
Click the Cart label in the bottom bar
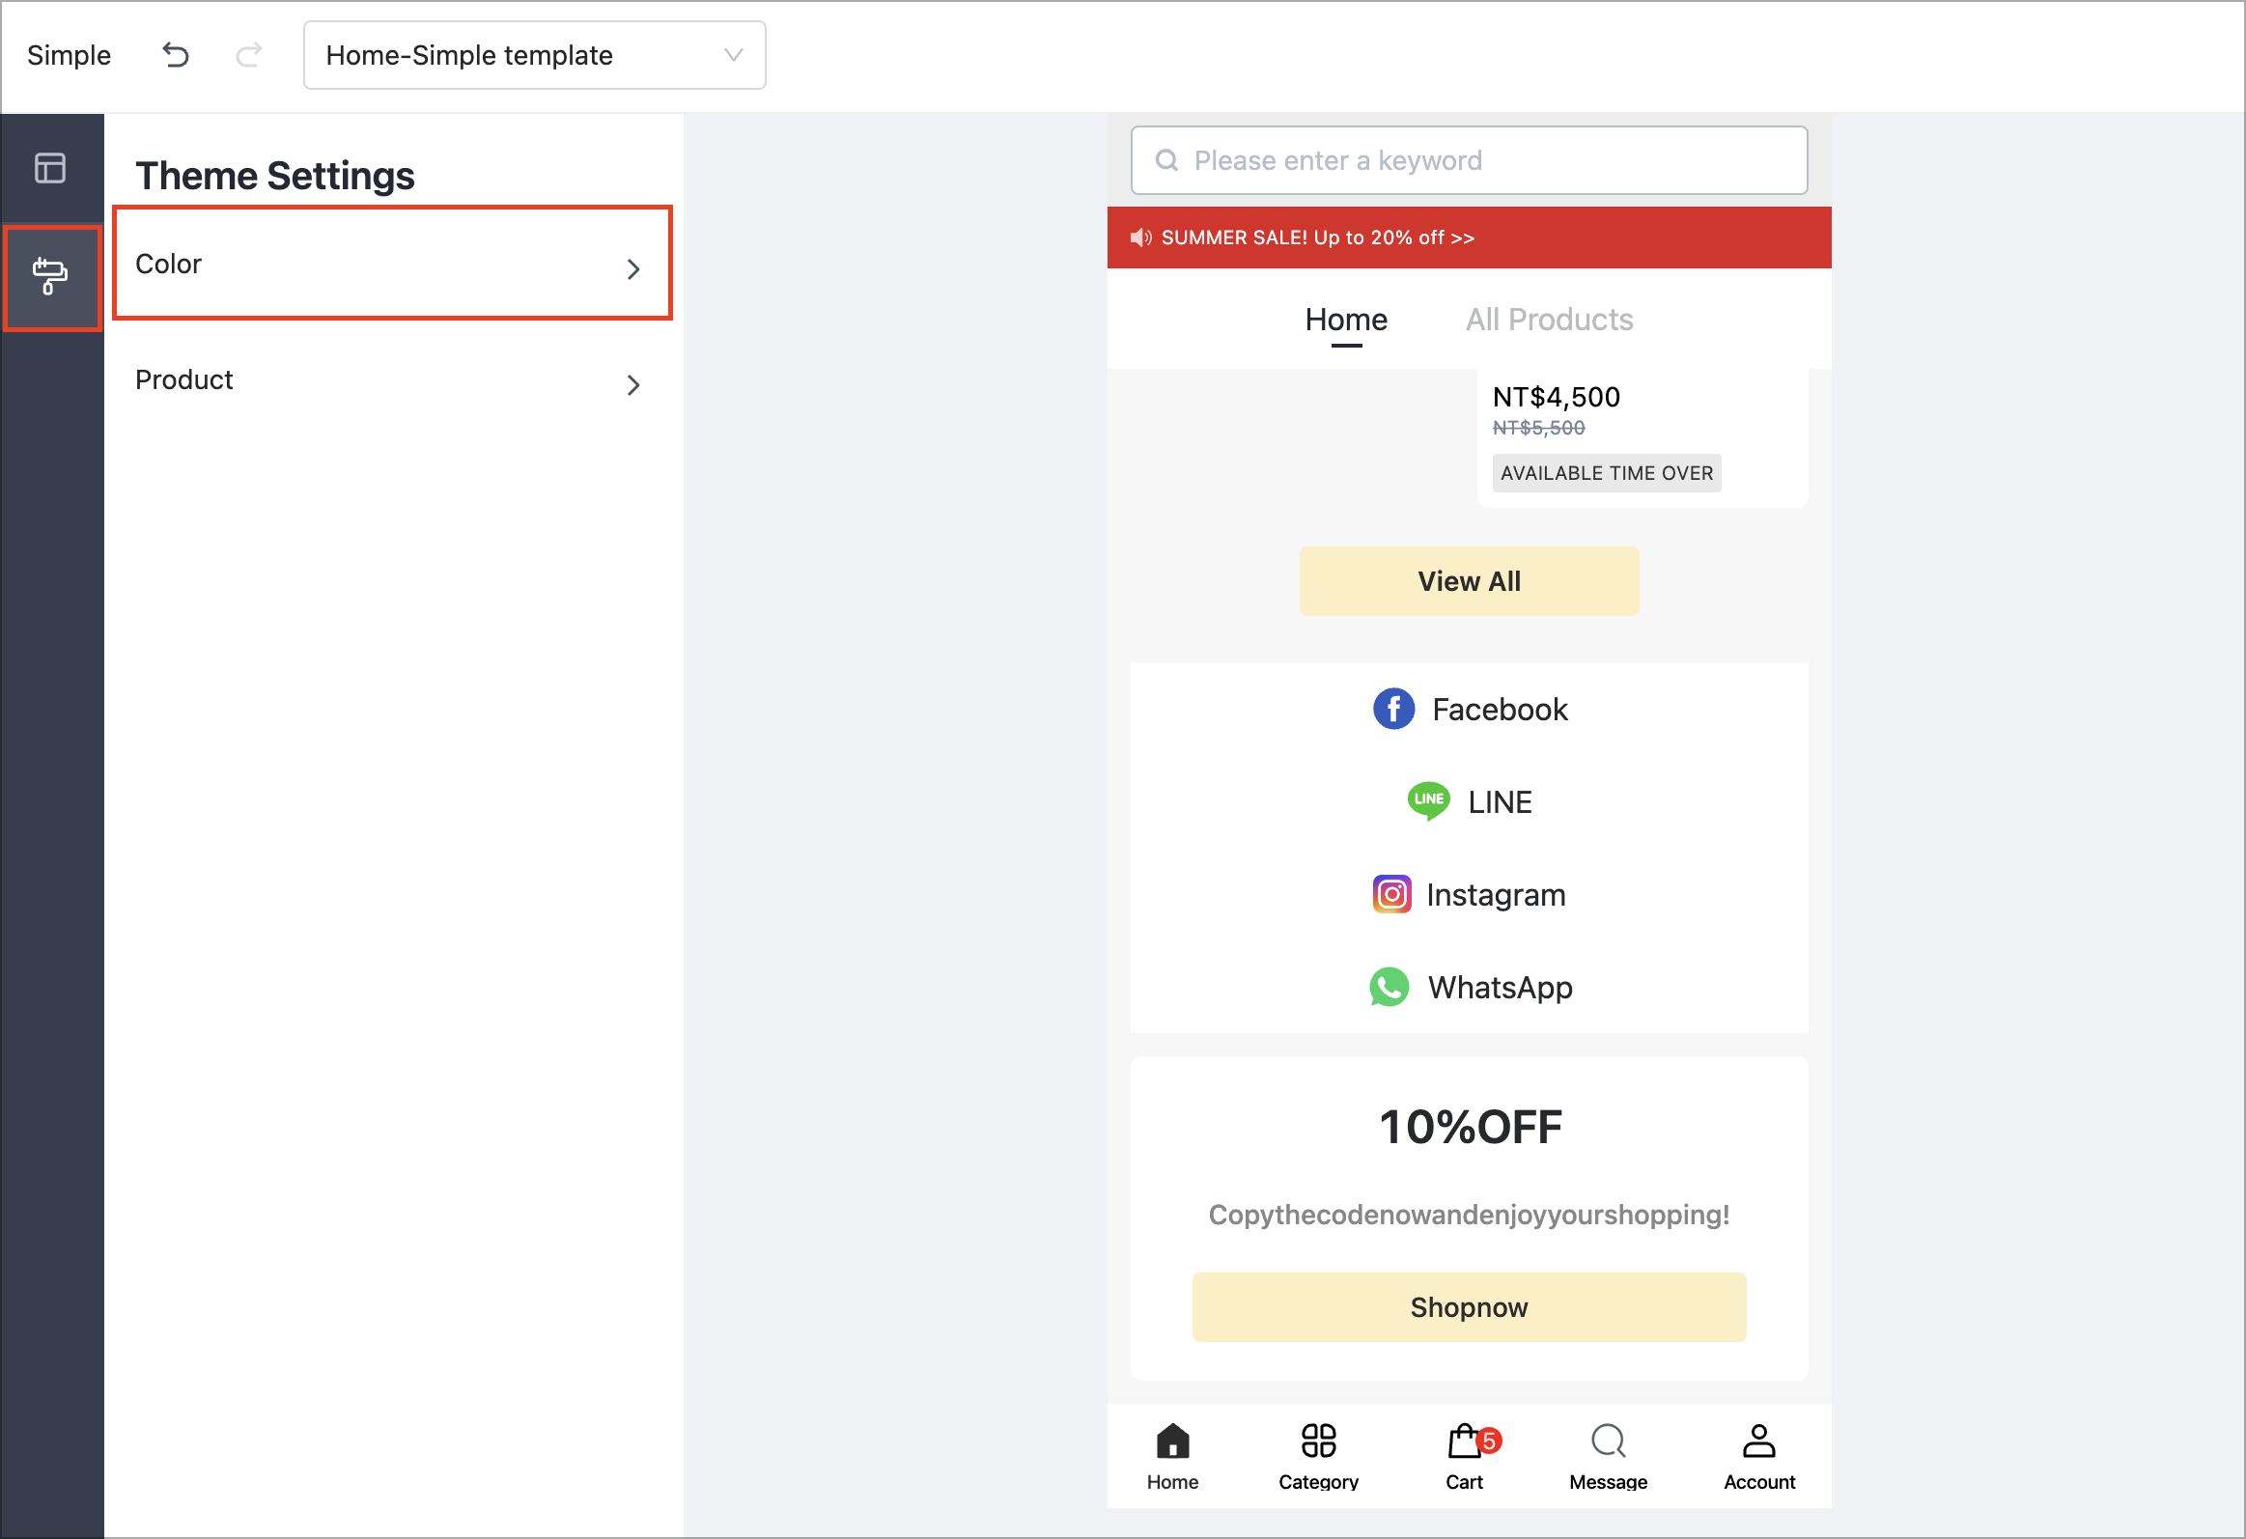pyautogui.click(x=1464, y=1481)
